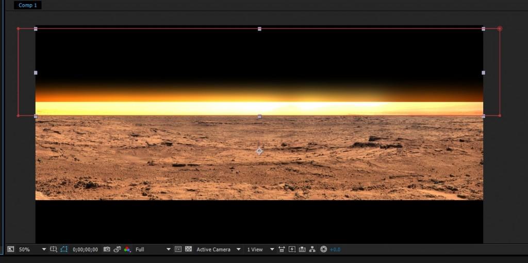
Task: Click the Pixel Aspect Ratio Correction icon
Action: pos(282,250)
